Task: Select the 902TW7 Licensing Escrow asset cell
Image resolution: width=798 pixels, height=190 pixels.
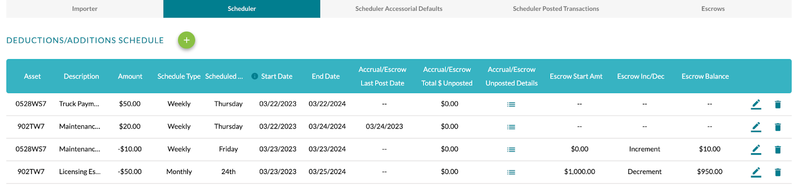Action: (x=31, y=172)
